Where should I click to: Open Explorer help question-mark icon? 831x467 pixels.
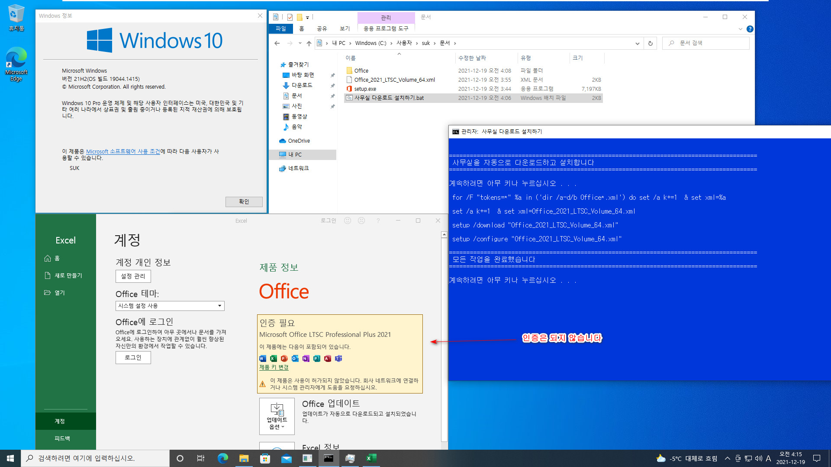click(x=750, y=29)
